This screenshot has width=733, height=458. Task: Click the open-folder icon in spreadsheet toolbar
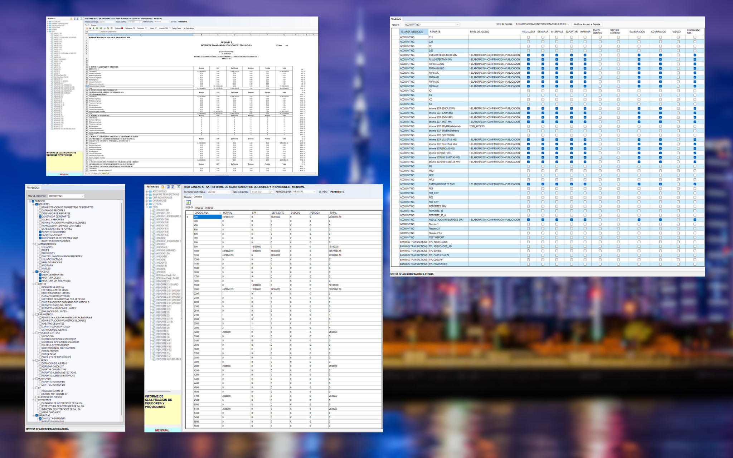87,28
